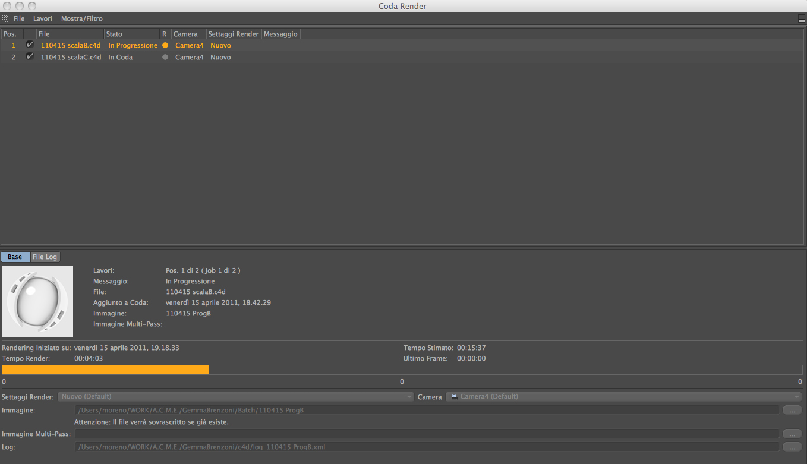Image resolution: width=807 pixels, height=464 pixels.
Task: Click the Nuovo cell in the scalaB row
Action: [x=220, y=45]
